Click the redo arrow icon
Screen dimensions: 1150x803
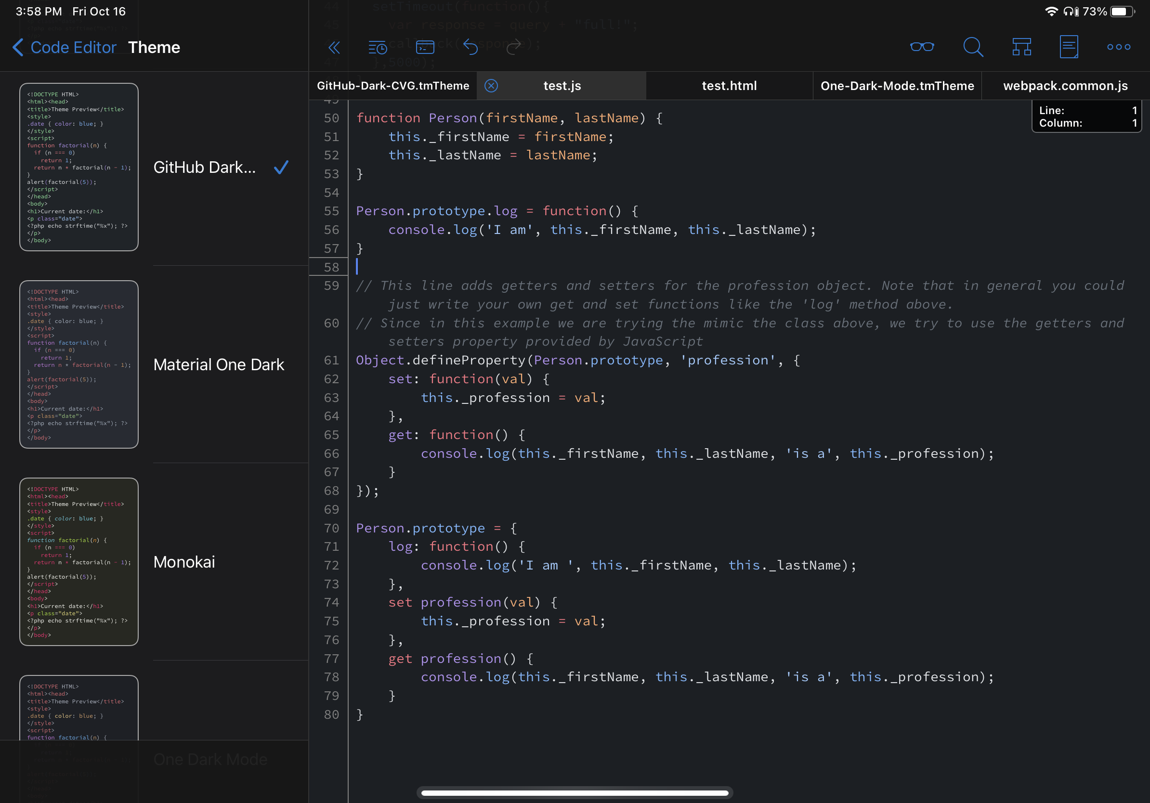pos(513,47)
